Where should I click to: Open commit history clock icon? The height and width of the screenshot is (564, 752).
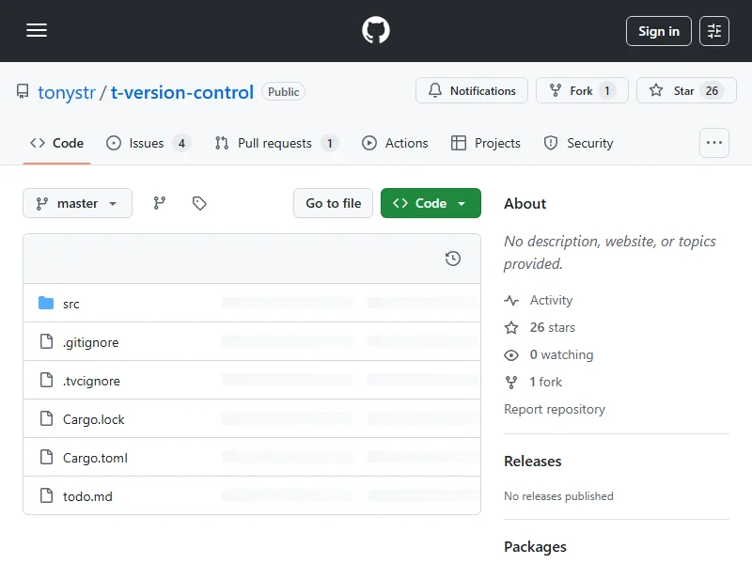(x=453, y=258)
